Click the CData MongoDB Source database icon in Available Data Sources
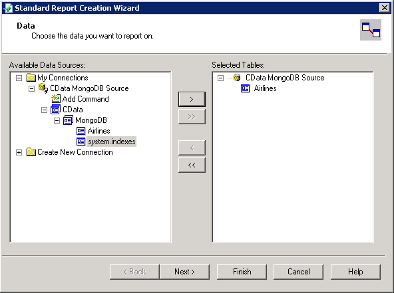394x293 pixels. pyautogui.click(x=43, y=88)
